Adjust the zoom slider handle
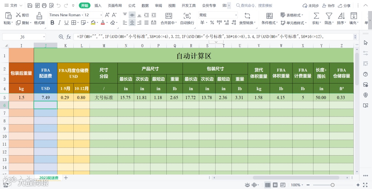372x189 pixels. coord(333,185)
